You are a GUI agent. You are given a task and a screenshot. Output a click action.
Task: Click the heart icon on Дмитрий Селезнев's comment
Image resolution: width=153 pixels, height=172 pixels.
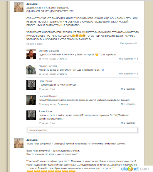coord(135,59)
